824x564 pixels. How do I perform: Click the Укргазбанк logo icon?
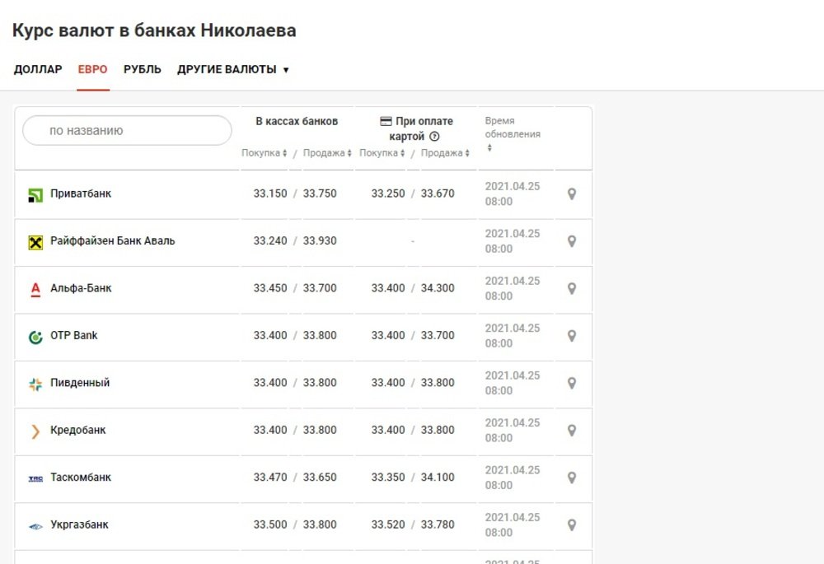(35, 526)
